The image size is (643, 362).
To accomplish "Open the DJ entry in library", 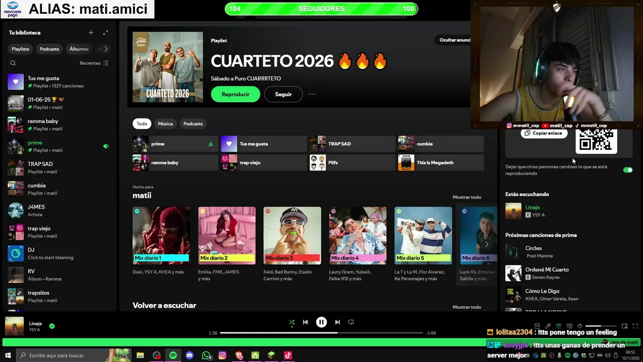I will tap(58, 253).
